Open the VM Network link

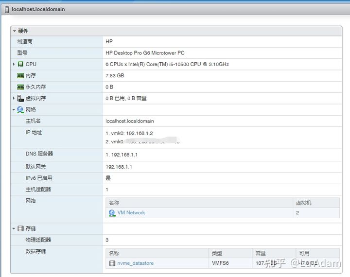(x=131, y=213)
